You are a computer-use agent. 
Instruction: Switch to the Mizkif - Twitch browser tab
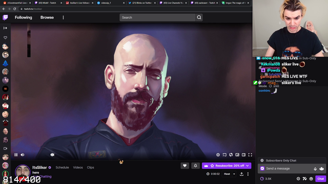click(48, 3)
